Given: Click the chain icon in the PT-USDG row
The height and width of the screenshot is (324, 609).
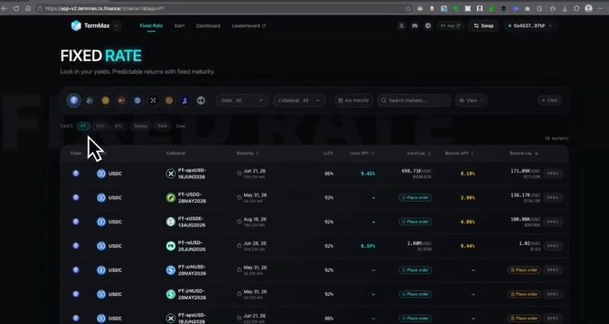Looking at the screenshot, I should tap(75, 197).
